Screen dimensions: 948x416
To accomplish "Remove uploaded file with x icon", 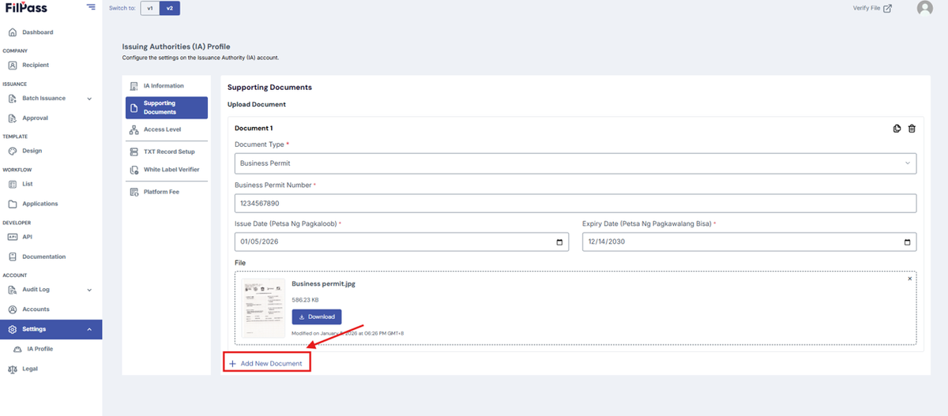I will pos(909,279).
